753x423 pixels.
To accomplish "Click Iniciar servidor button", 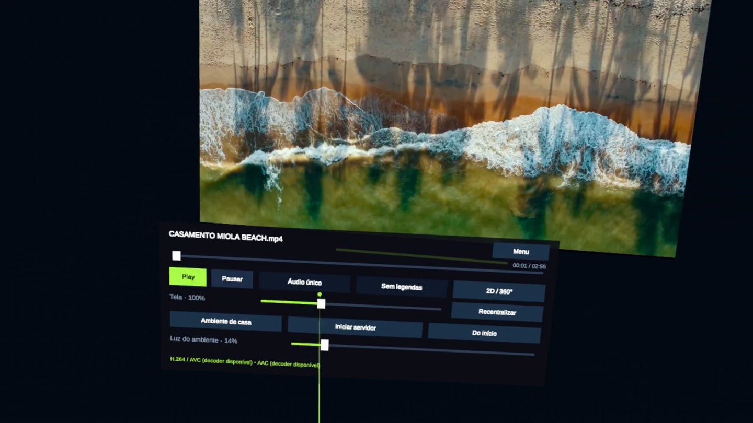I will tap(355, 327).
